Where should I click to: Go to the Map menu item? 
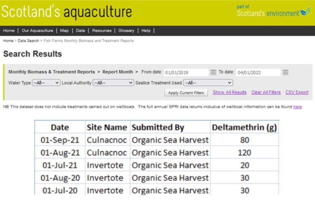[x=64, y=31]
